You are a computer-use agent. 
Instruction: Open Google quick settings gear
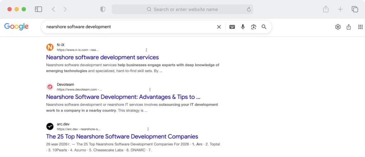(x=338, y=27)
